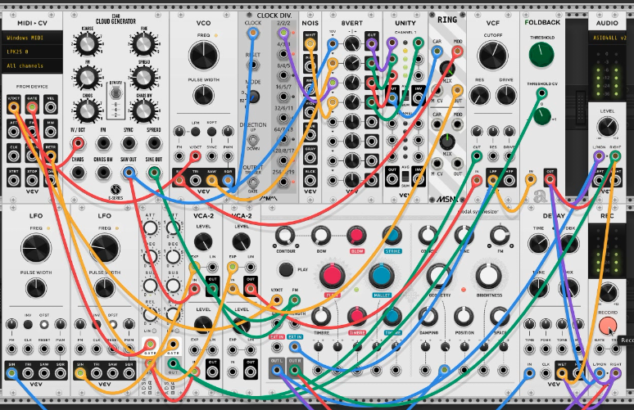Click the CUTOFF knob on VCF
The height and width of the screenshot is (410, 634).
pyautogui.click(x=492, y=56)
